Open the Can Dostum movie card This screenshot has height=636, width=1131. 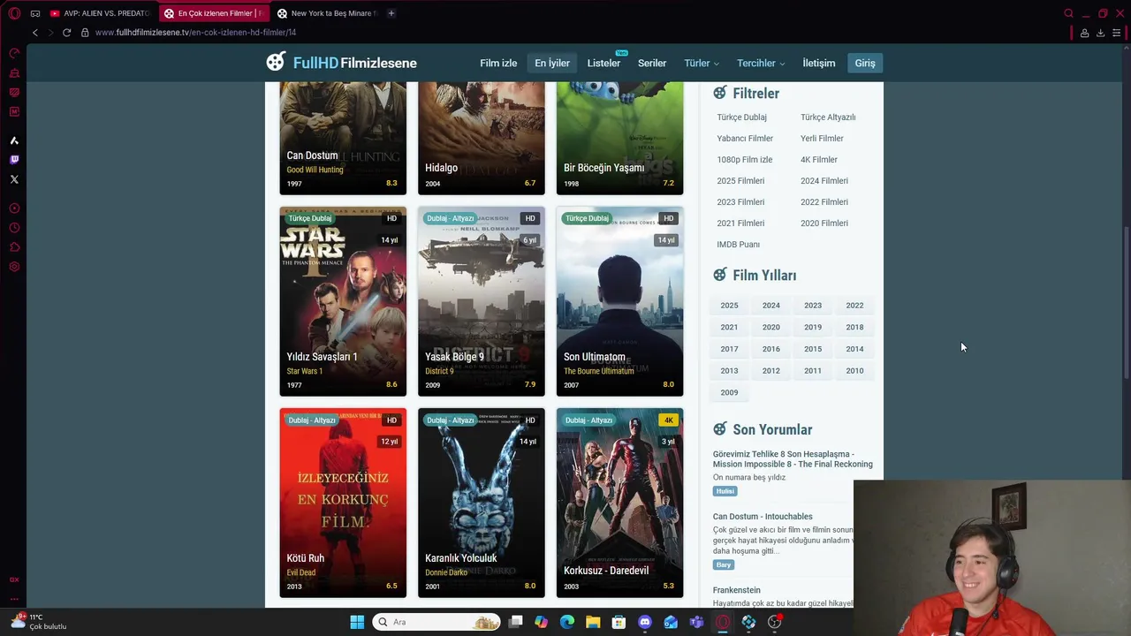[343, 139]
